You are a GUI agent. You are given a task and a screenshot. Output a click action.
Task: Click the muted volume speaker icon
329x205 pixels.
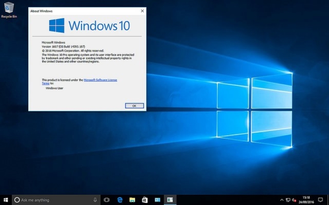click(x=294, y=200)
